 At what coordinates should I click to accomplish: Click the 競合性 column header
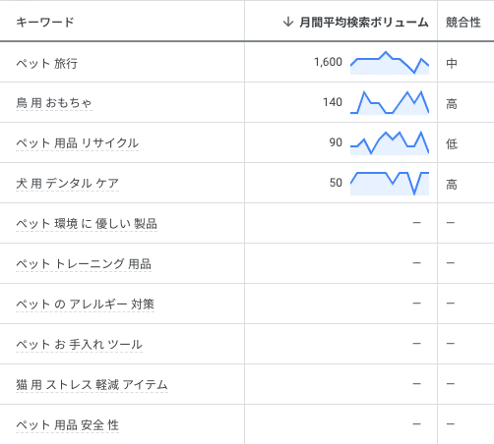tap(463, 23)
